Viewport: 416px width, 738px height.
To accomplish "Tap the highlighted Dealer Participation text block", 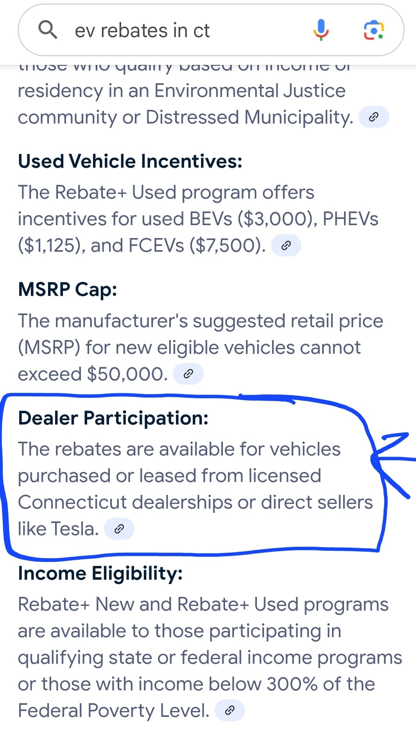I will tap(192, 475).
